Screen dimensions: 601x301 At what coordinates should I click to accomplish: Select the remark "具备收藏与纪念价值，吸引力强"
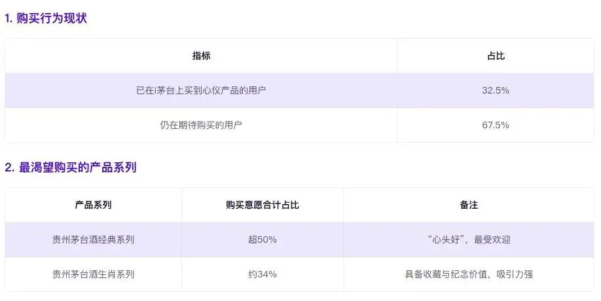pos(469,274)
